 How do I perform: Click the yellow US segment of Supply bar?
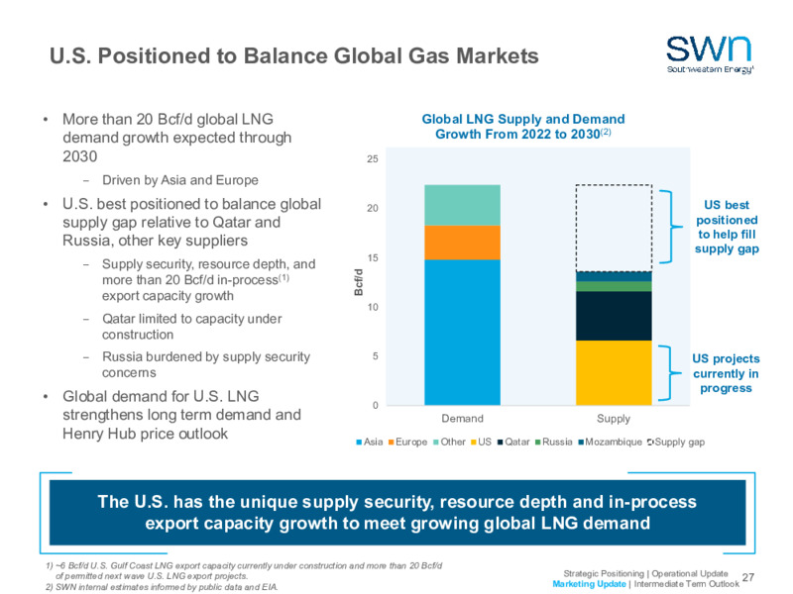pyautogui.click(x=614, y=373)
